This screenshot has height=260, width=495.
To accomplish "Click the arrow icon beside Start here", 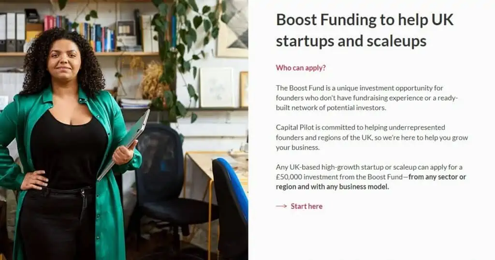I will tap(281, 206).
